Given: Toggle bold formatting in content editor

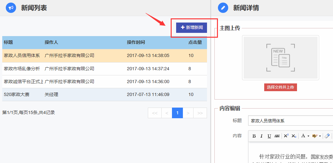Looking at the screenshot, I should pyautogui.click(x=254, y=136).
